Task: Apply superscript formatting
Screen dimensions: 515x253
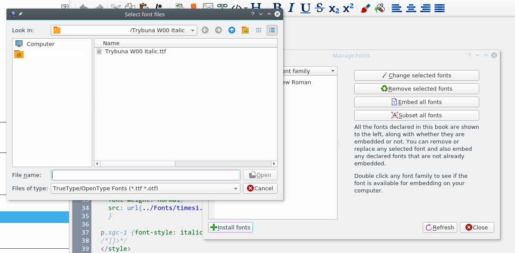Action: point(348,8)
